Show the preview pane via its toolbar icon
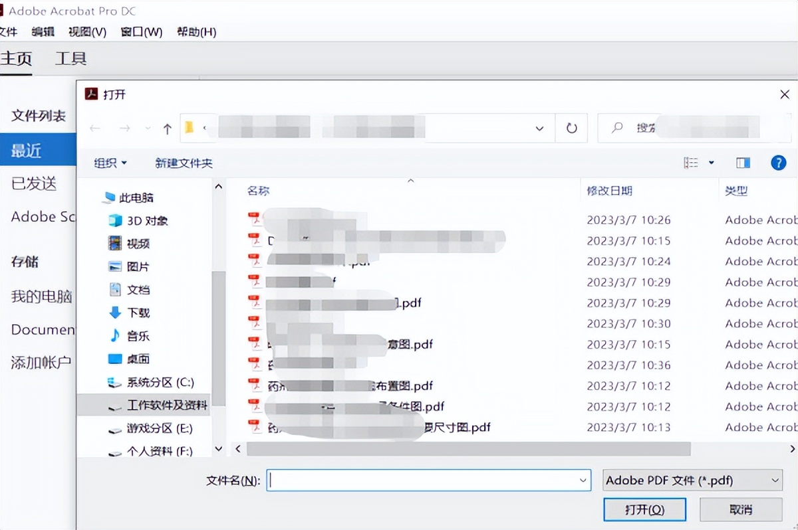The width and height of the screenshot is (798, 530). [743, 162]
